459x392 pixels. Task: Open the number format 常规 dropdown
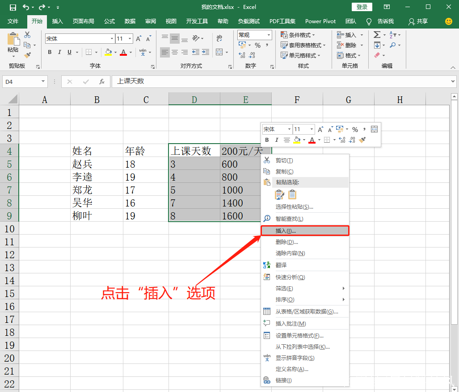pos(269,35)
